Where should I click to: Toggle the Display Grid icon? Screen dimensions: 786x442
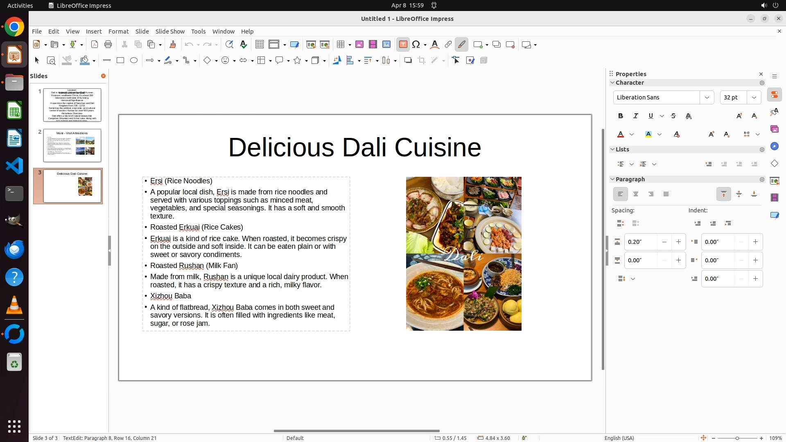259,45
